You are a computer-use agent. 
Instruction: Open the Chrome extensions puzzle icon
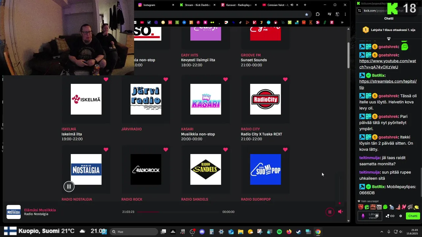[x=318, y=14]
